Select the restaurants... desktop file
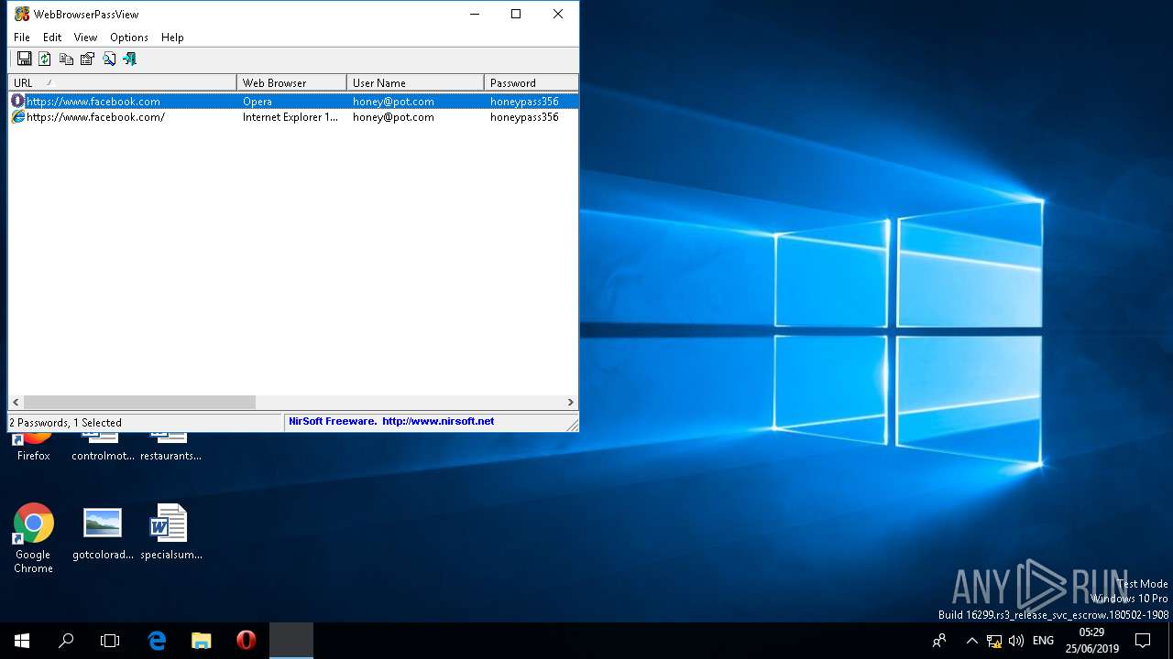The height and width of the screenshot is (659, 1173). [170, 447]
